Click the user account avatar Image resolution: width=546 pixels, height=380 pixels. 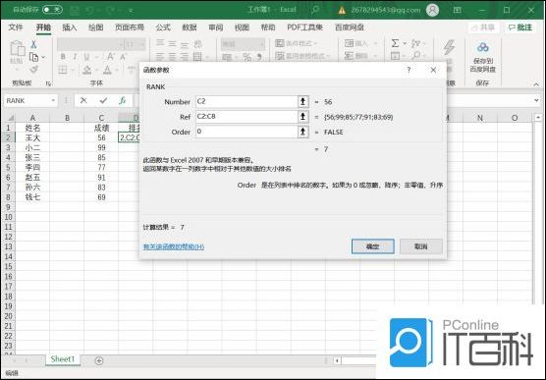[432, 10]
